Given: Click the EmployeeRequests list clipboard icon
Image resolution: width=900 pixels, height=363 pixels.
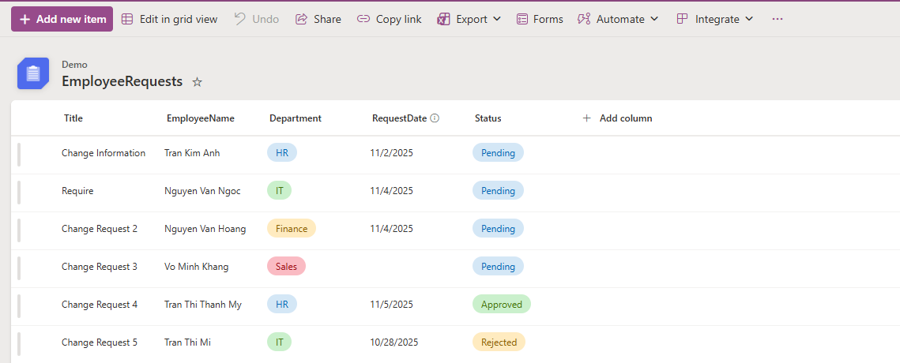Looking at the screenshot, I should coord(32,73).
